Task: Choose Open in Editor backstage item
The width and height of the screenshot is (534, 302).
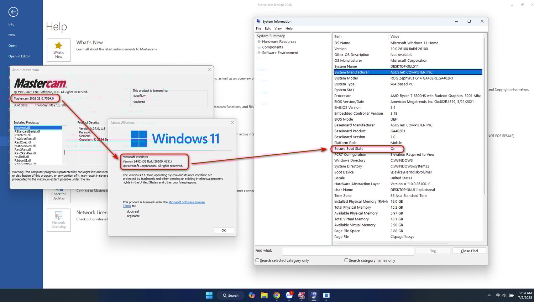Action: pyautogui.click(x=19, y=56)
